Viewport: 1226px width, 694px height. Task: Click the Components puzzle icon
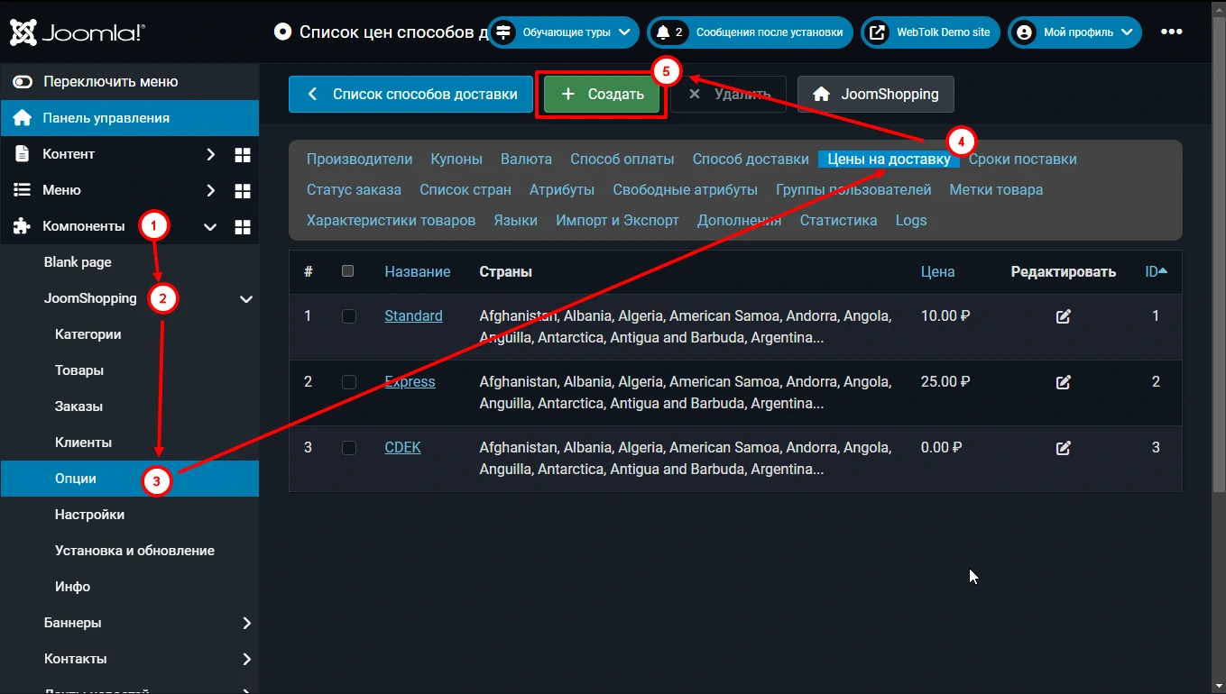(23, 226)
